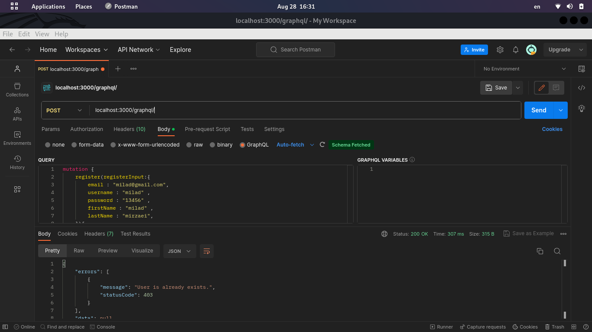This screenshot has height=332, width=592.
Task: Click the Invite button
Action: pos(474,50)
